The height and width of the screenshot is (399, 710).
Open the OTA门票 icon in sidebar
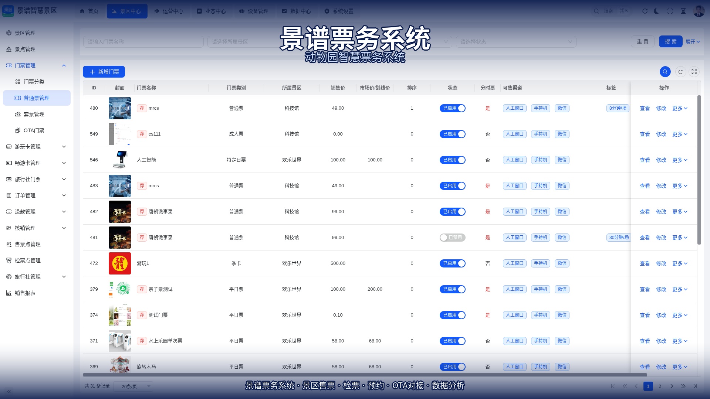(x=18, y=130)
